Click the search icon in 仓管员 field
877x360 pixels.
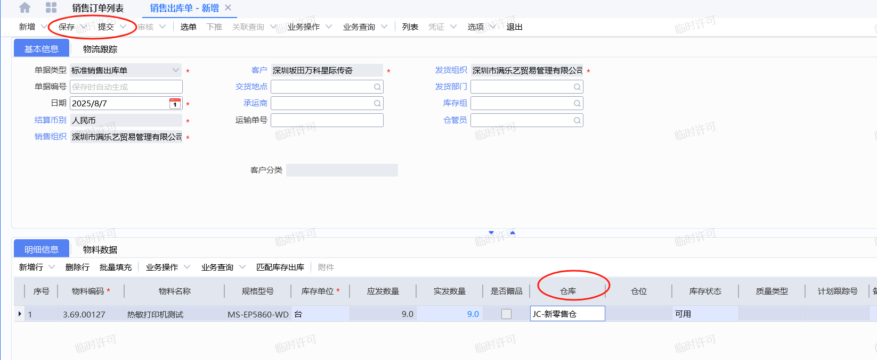point(577,120)
